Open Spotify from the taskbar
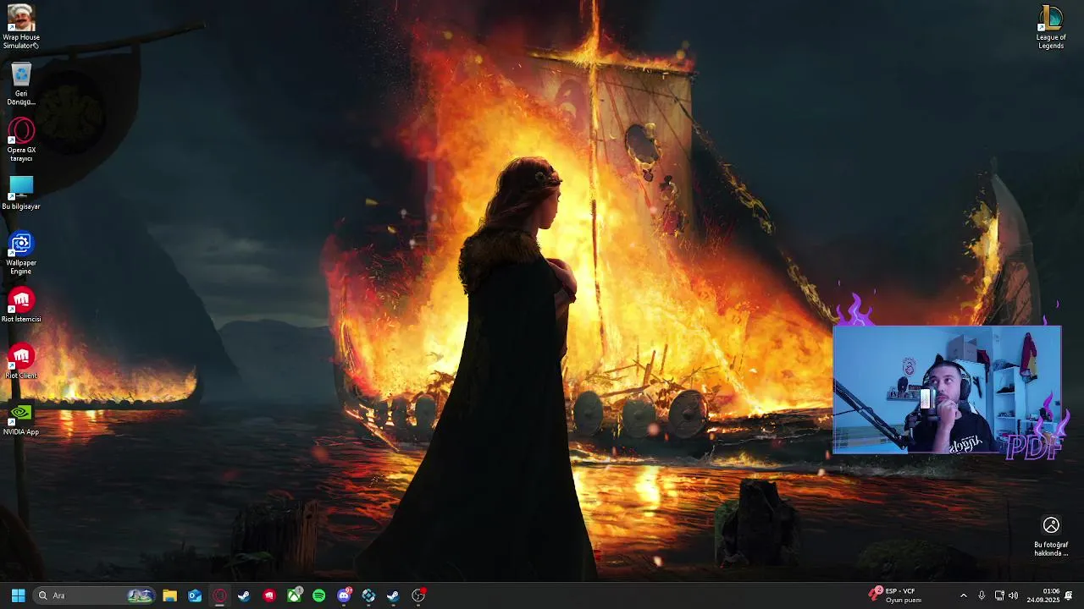 (x=318, y=595)
